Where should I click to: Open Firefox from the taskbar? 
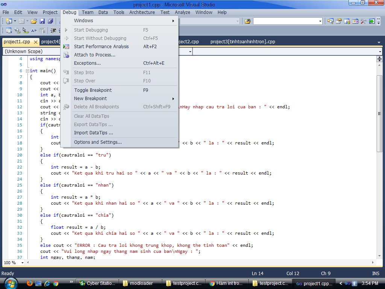30,283
